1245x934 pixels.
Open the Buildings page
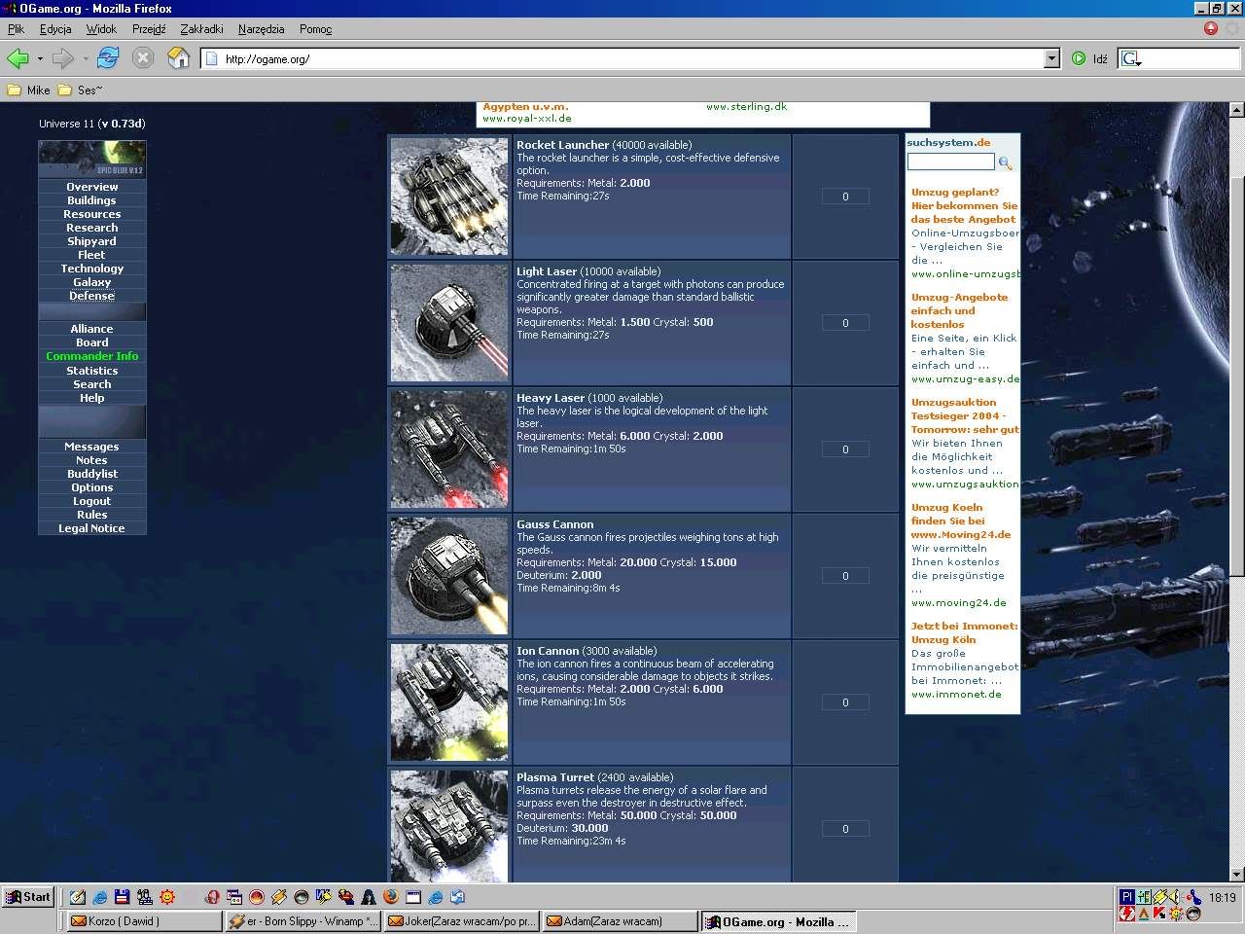point(92,200)
